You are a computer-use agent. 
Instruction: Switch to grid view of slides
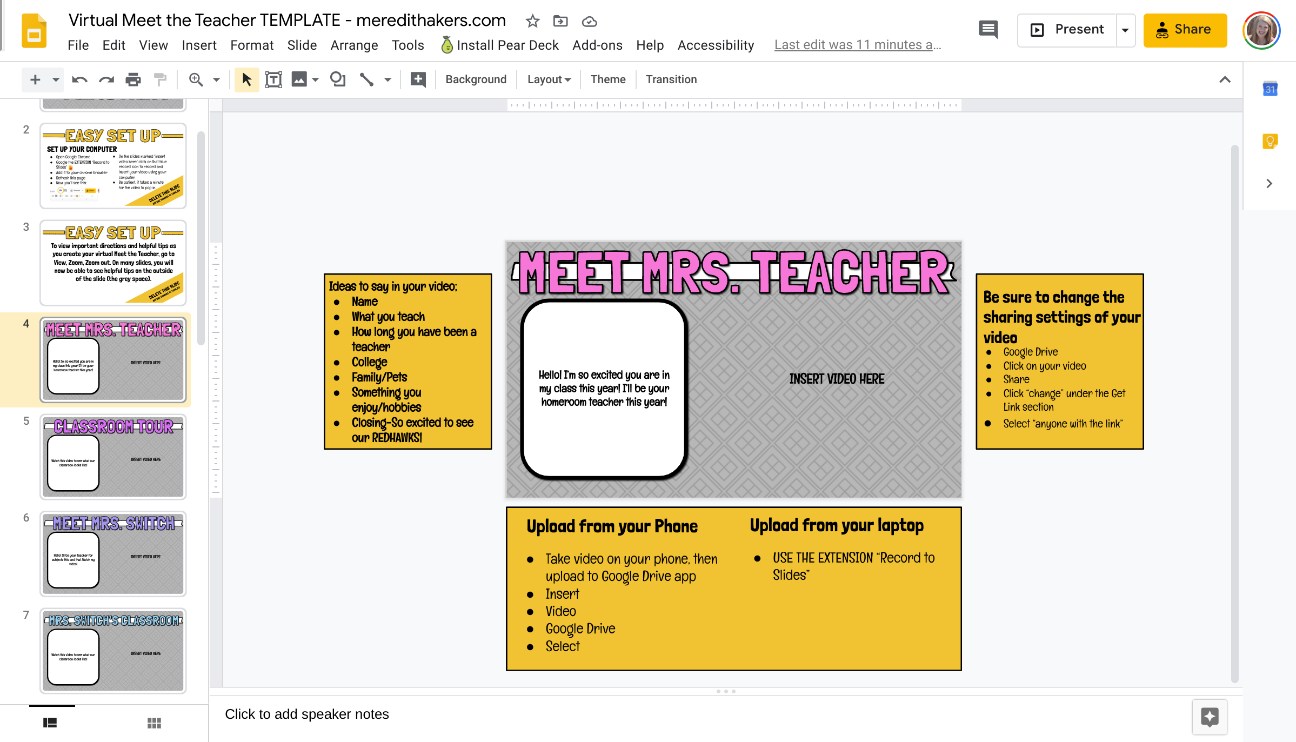coord(154,723)
